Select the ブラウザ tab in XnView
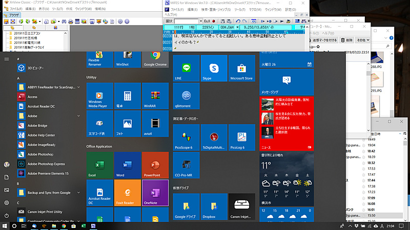This screenshot has height=230, width=410. coord(12,15)
